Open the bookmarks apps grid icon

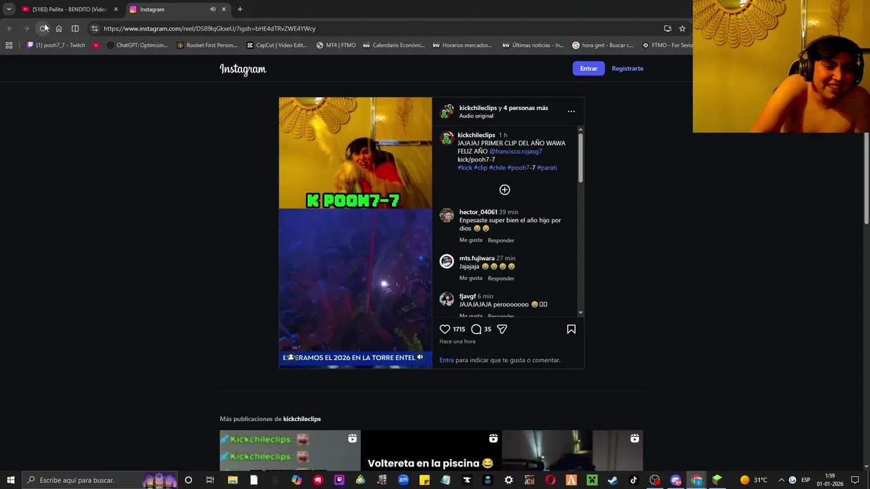(9, 46)
